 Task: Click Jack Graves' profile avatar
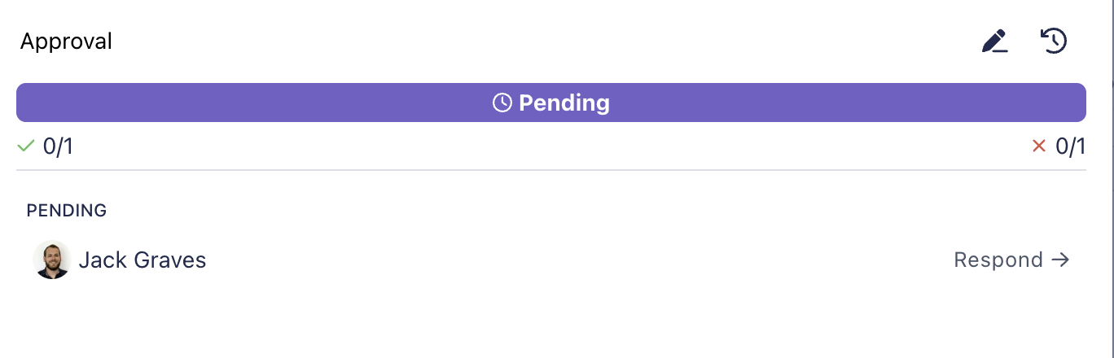tap(52, 260)
